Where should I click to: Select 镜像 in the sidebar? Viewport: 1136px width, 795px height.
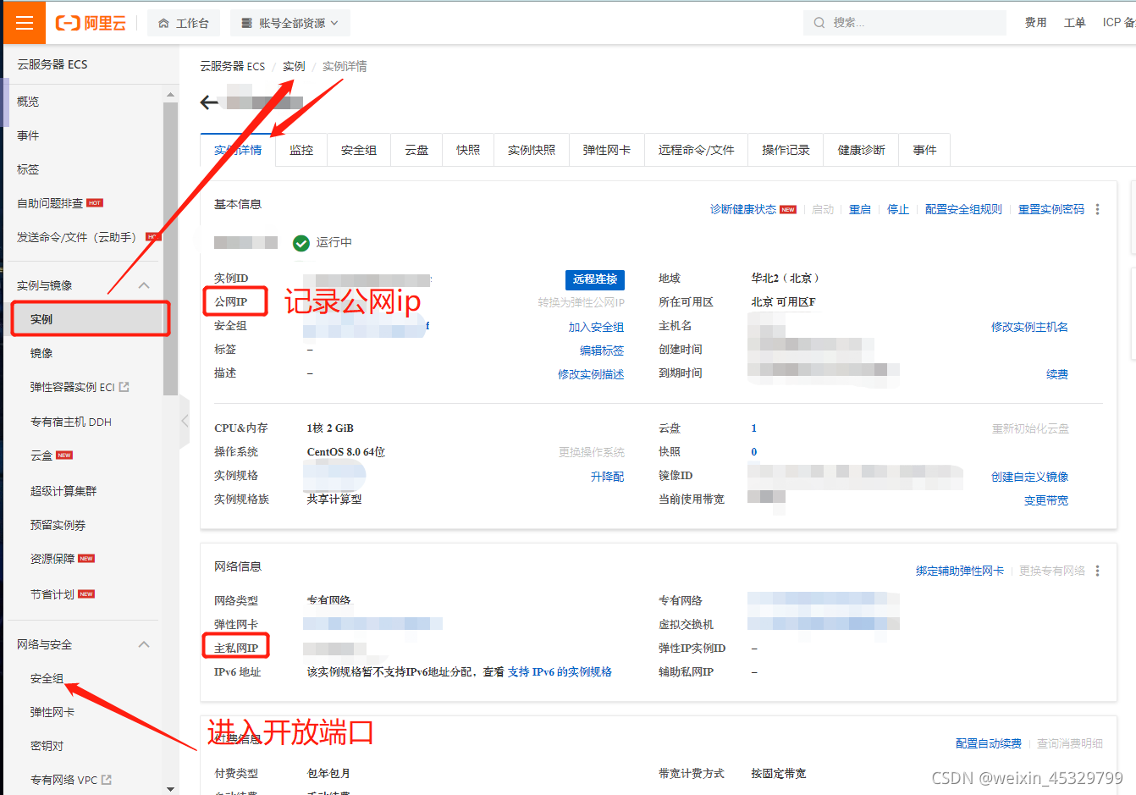coord(41,353)
